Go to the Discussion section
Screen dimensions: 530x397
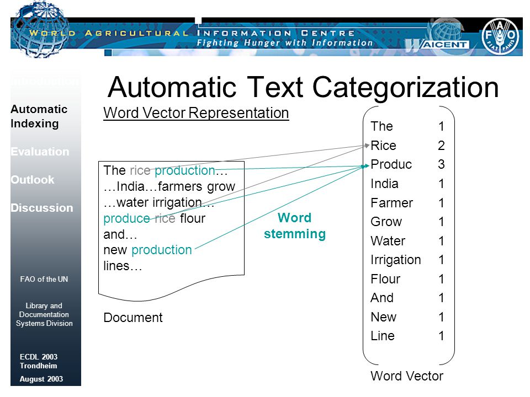pos(42,208)
